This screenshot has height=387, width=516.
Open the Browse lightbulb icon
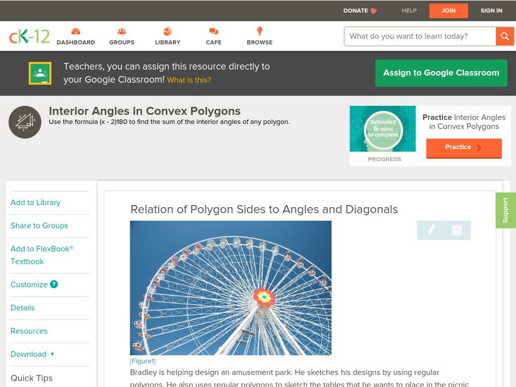[259, 31]
